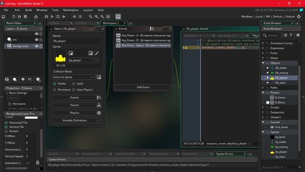The height and width of the screenshot is (172, 305).
Task: Create new background layer icon
Action: coord(7,79)
